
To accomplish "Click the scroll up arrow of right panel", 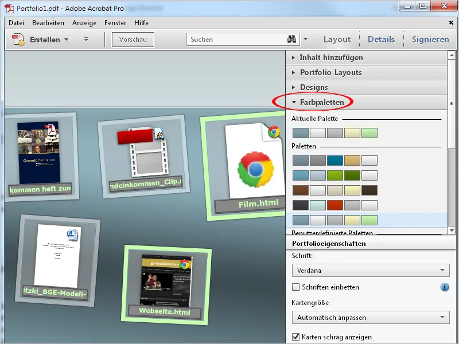I will tap(452, 55).
